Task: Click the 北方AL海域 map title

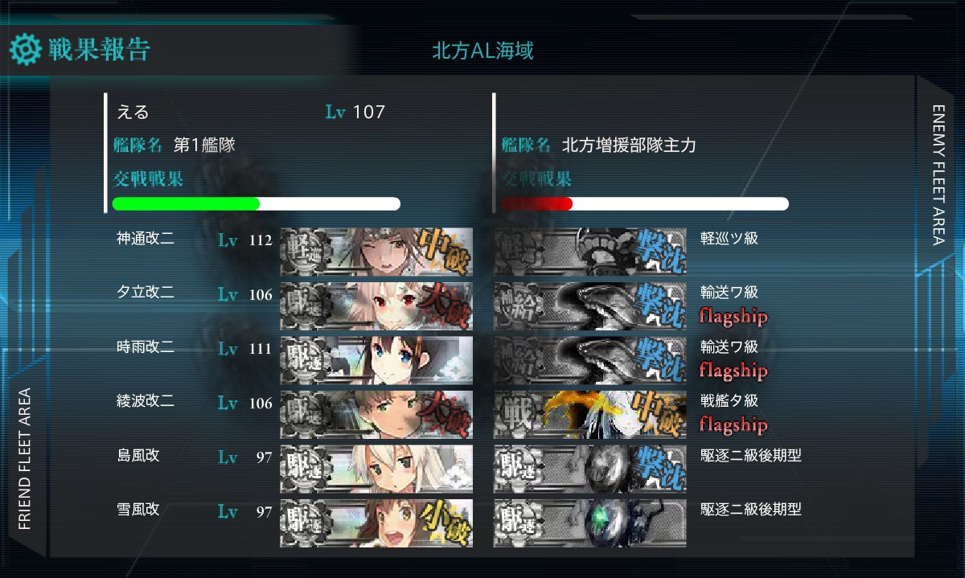Action: tap(482, 51)
